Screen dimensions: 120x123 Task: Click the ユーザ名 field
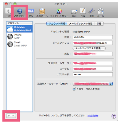tap(93, 69)
